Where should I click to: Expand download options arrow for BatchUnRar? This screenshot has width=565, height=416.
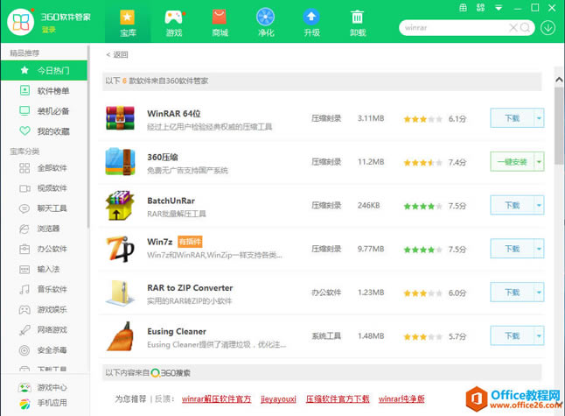coord(539,205)
